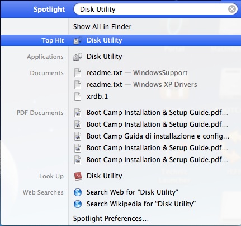Click the Disk Utility icon under Applications
The image size is (241, 226).
point(78,57)
